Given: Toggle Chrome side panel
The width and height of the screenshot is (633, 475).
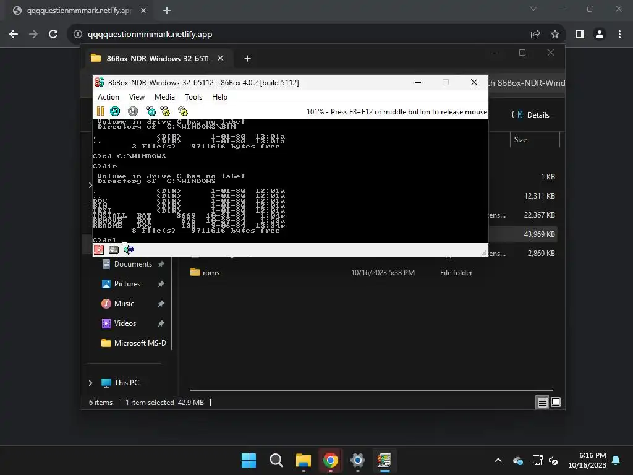Looking at the screenshot, I should 580,35.
